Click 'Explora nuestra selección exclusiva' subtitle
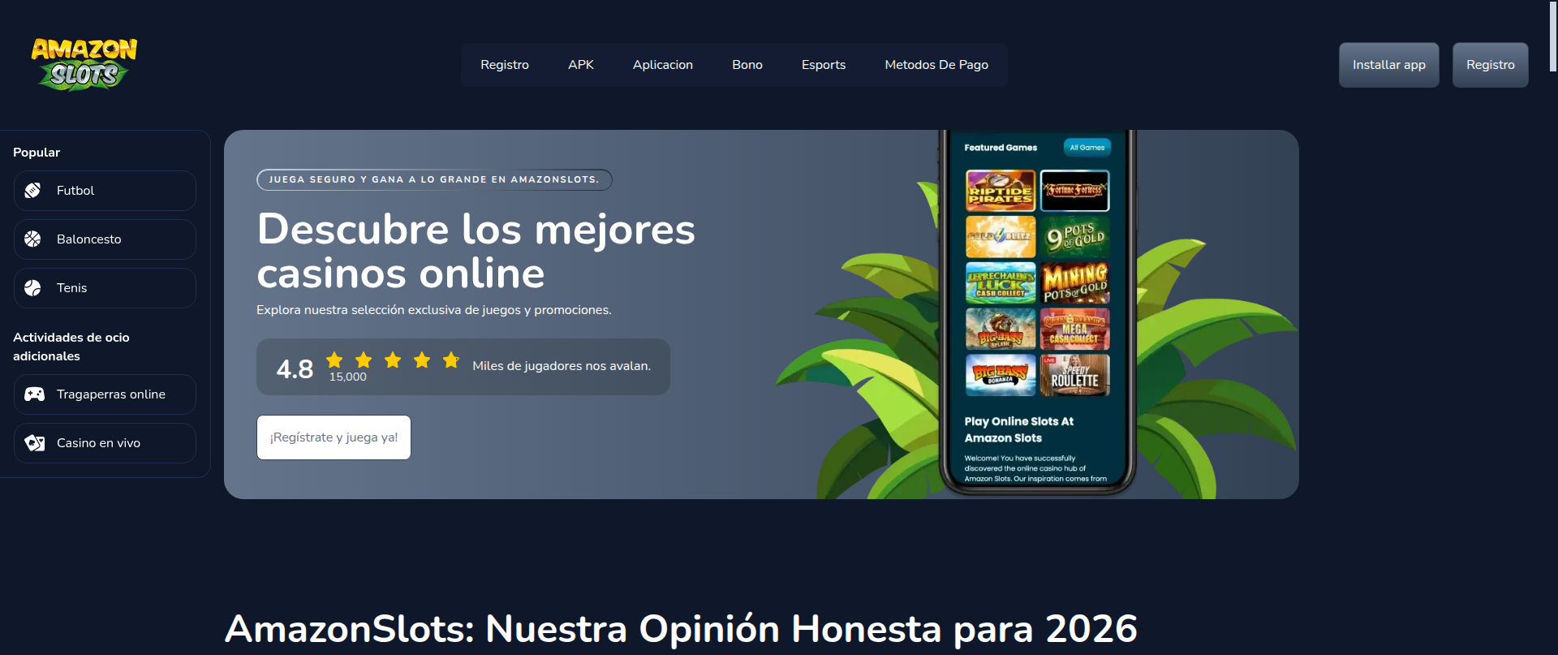This screenshot has height=655, width=1558. [434, 310]
